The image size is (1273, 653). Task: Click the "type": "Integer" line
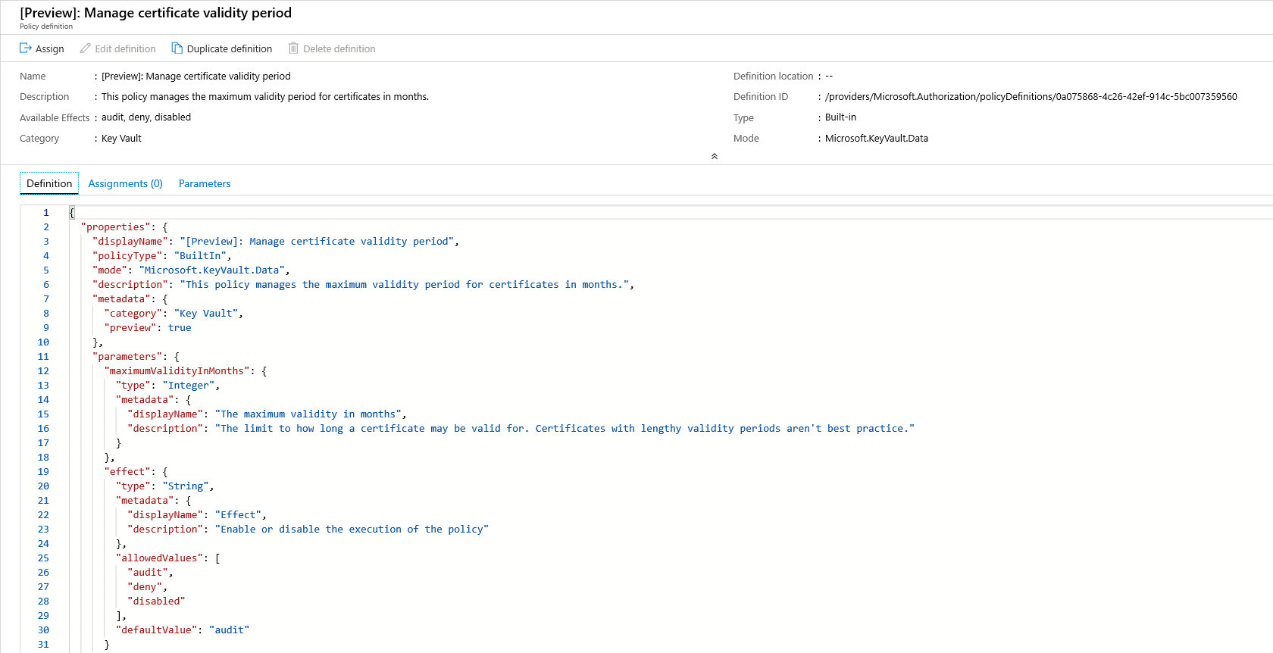168,385
